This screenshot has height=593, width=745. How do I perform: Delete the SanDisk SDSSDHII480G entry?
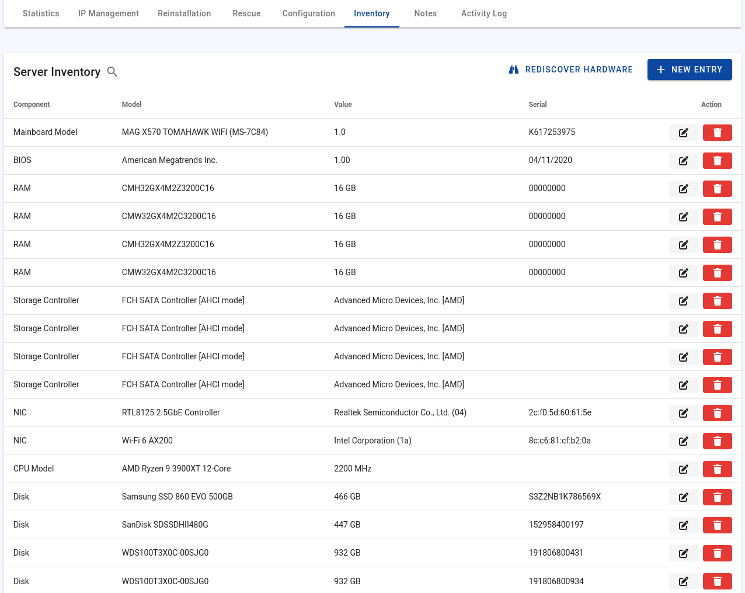[718, 525]
